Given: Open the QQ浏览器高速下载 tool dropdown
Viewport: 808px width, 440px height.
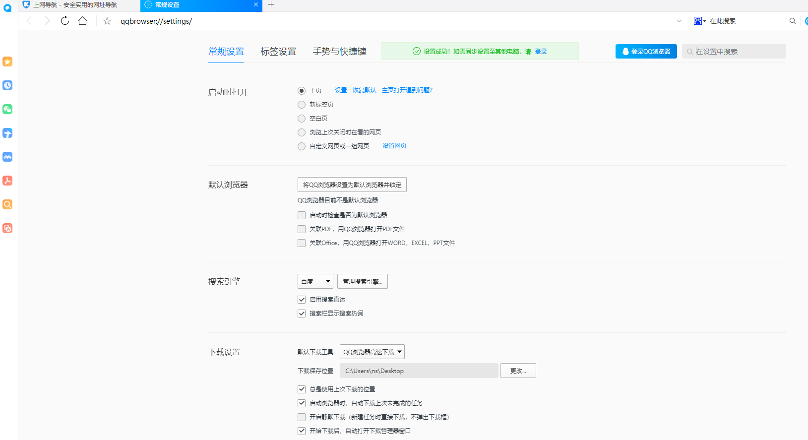Looking at the screenshot, I should point(372,352).
